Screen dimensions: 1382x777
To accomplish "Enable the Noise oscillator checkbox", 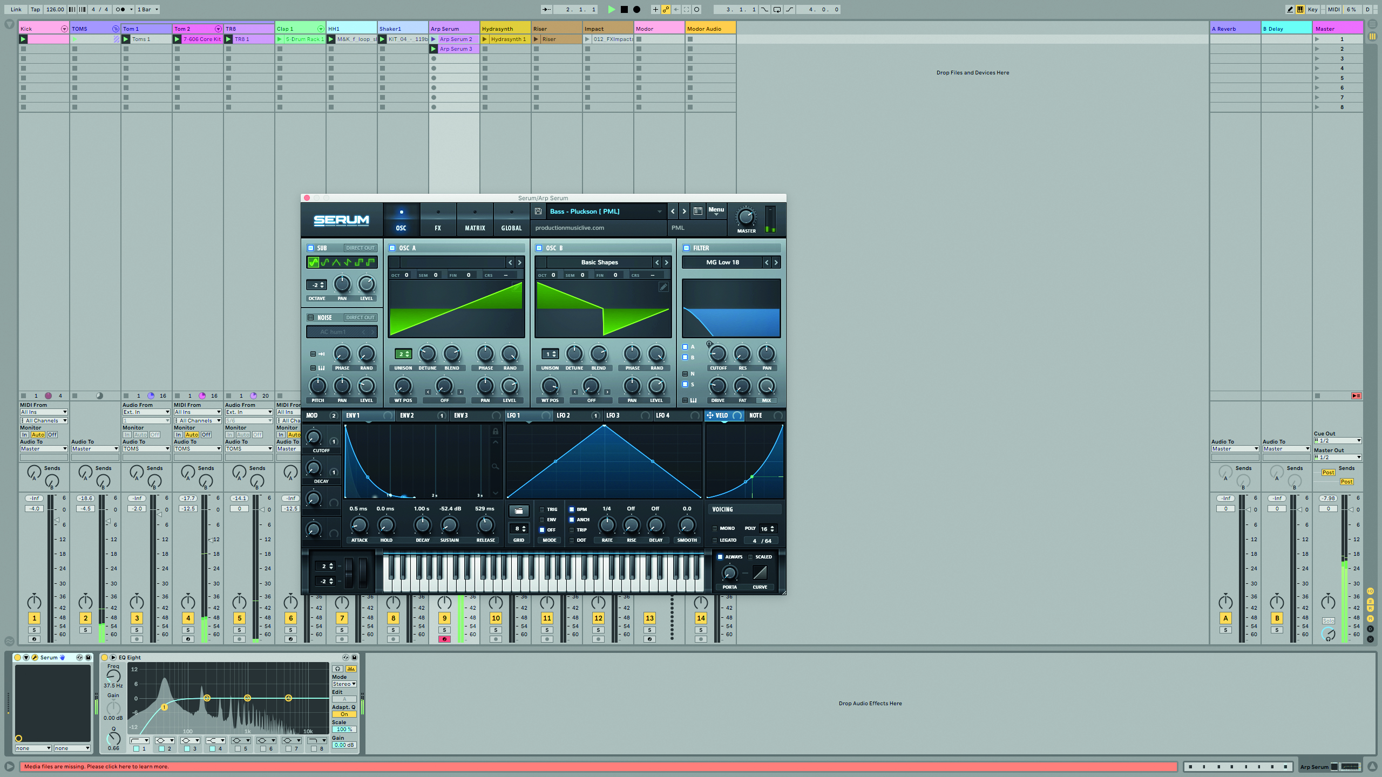I will tap(311, 318).
